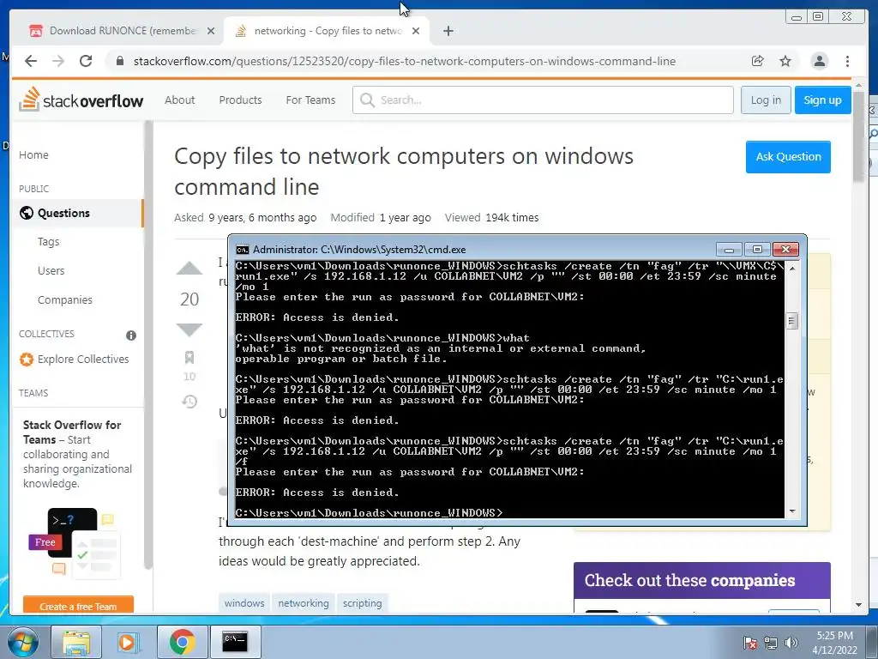Click the Viewed 194k times text

(491, 217)
